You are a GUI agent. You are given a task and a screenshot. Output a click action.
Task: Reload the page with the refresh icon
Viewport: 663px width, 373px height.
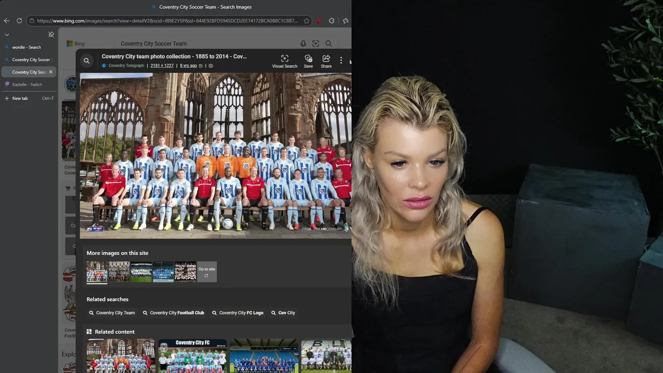click(x=19, y=21)
